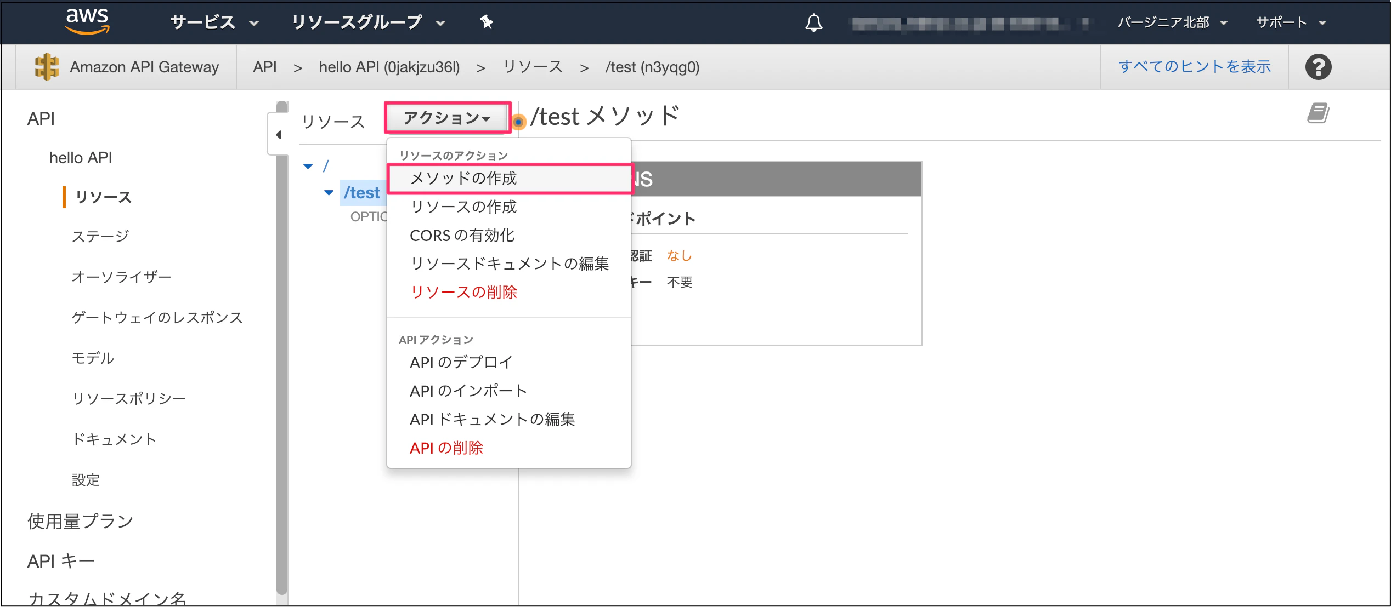Click the Amazon API Gateway service icon
Image resolution: width=1391 pixels, height=607 pixels.
(x=47, y=67)
